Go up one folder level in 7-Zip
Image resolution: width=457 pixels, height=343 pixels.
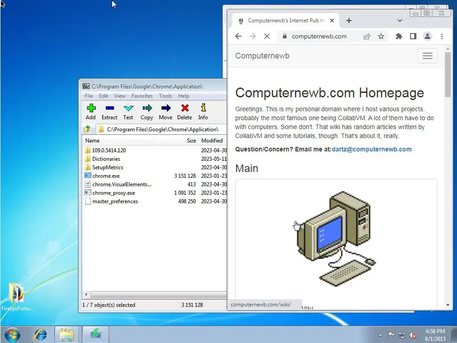(87, 129)
